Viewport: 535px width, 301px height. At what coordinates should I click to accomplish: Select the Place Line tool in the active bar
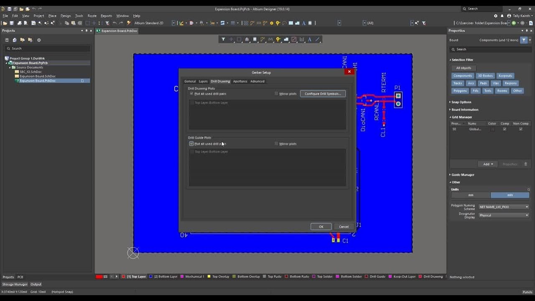(318, 39)
